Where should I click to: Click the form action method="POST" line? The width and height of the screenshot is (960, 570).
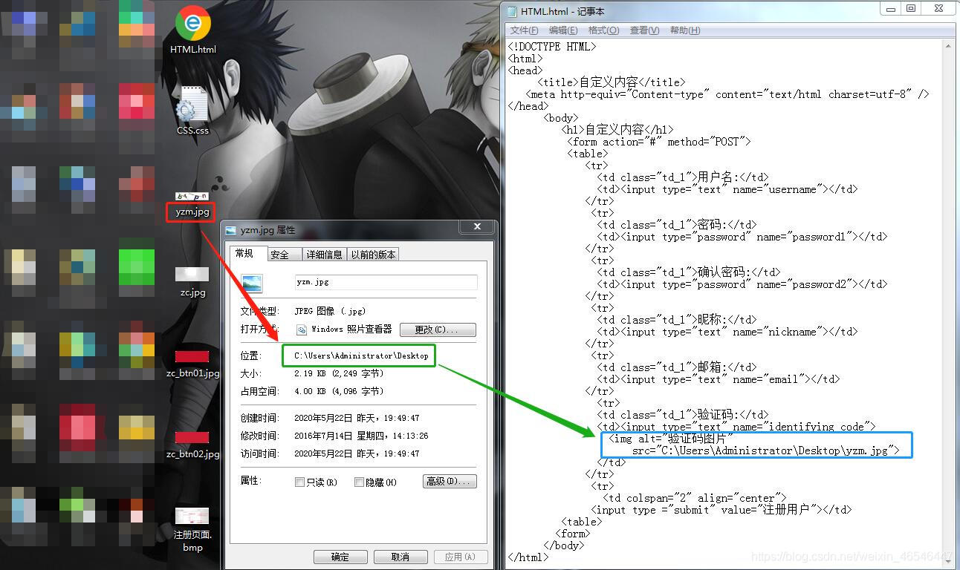coord(659,142)
